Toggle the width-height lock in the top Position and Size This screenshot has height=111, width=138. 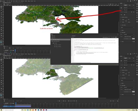point(126,21)
